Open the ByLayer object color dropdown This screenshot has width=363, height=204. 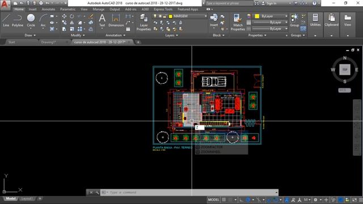[286, 16]
